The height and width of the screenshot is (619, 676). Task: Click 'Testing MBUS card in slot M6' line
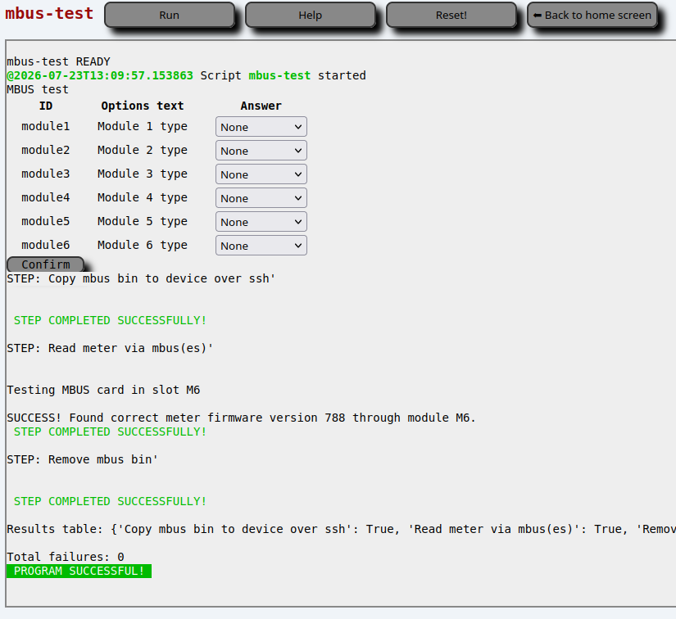(103, 390)
